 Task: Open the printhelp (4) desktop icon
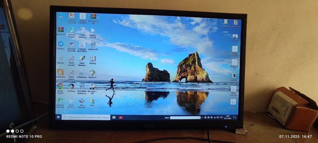(x=93, y=46)
